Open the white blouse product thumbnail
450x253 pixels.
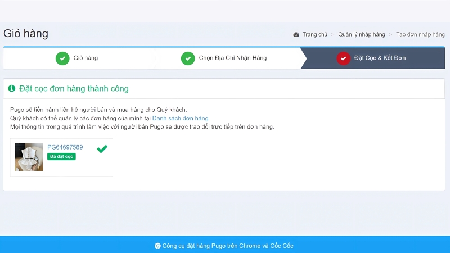coord(29,157)
